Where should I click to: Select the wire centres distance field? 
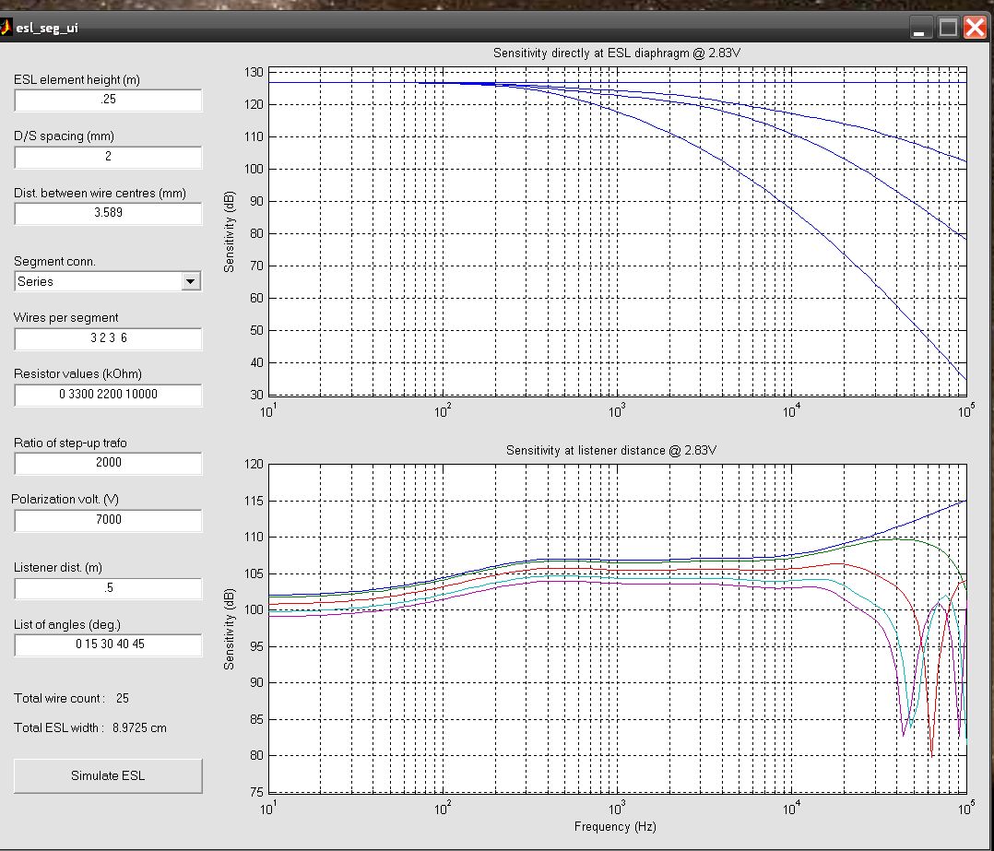point(108,213)
